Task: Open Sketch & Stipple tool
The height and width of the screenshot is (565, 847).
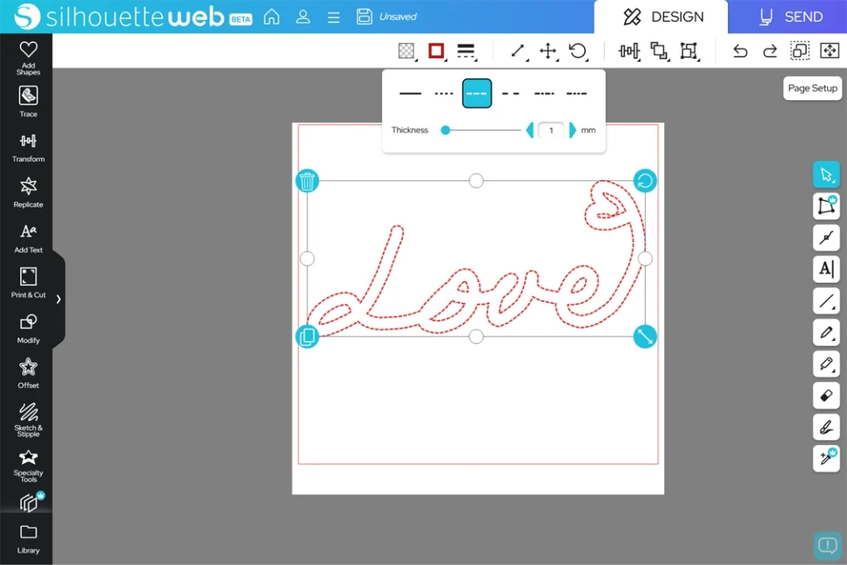Action: click(x=28, y=418)
